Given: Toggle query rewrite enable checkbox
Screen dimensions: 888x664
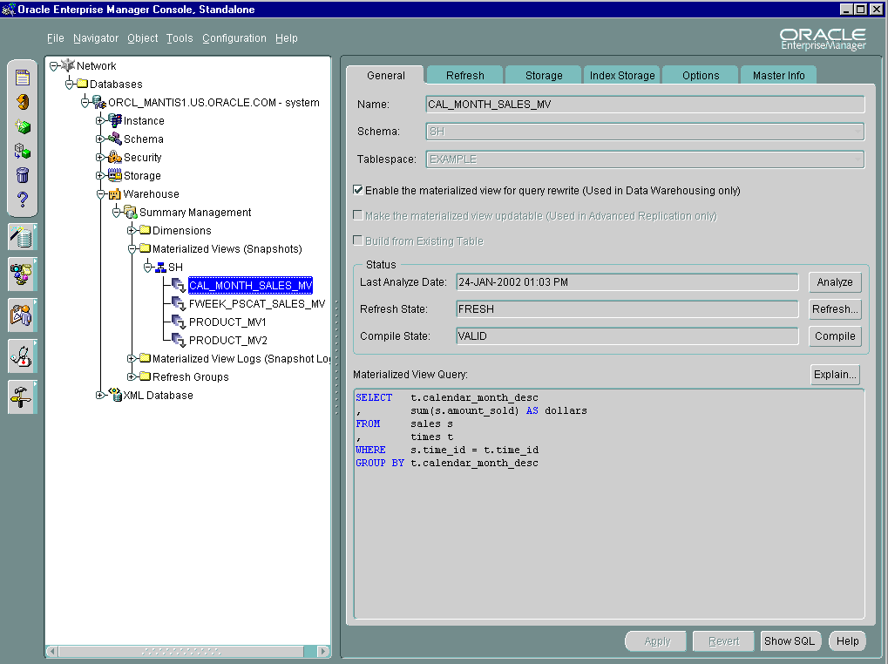Looking at the screenshot, I should (x=358, y=190).
